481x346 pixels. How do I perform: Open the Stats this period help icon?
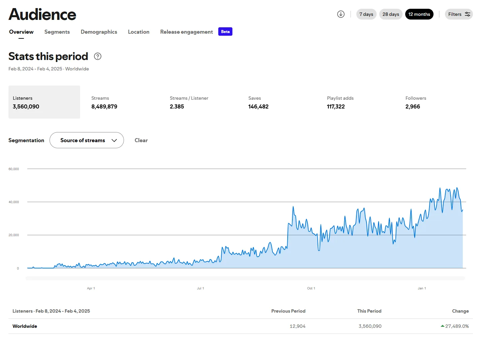[x=98, y=56]
